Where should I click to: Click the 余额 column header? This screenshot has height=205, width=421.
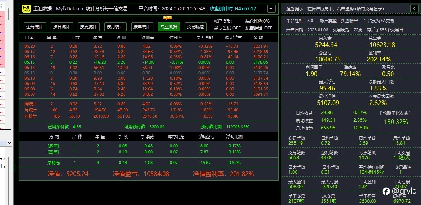[258, 37]
